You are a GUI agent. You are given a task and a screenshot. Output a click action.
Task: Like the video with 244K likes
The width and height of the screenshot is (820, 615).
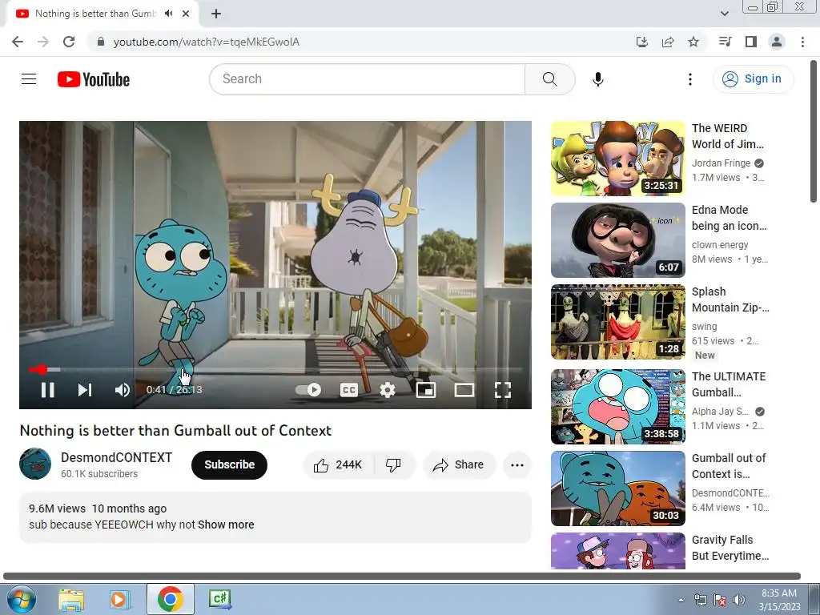[338, 464]
